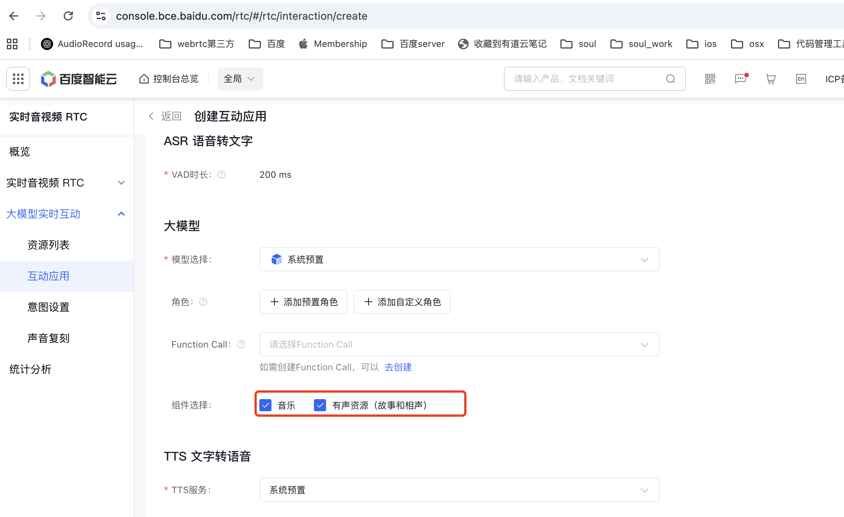
Task: Toggle the 有声资源（故事和相声）checkbox
Action: (x=320, y=405)
